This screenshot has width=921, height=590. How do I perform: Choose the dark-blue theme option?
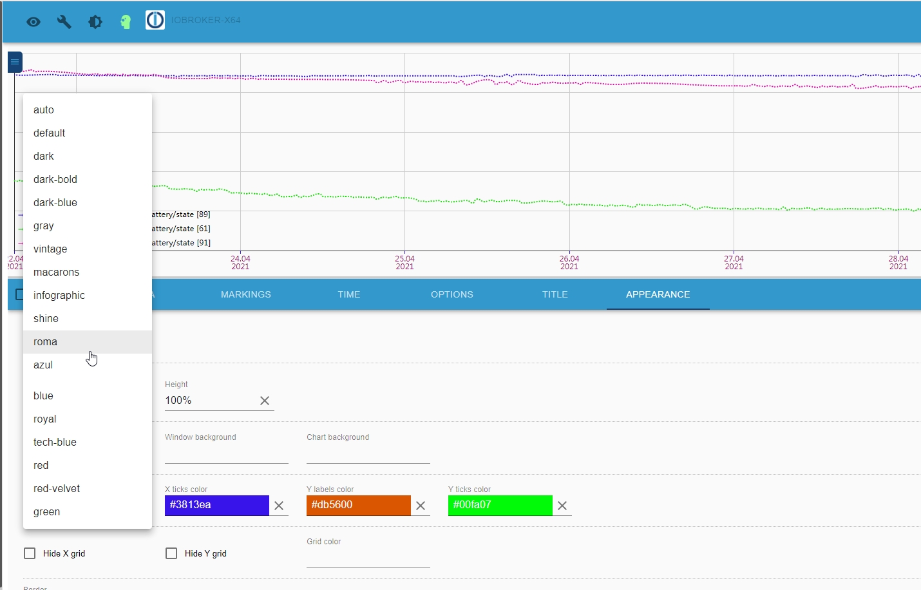coord(55,202)
